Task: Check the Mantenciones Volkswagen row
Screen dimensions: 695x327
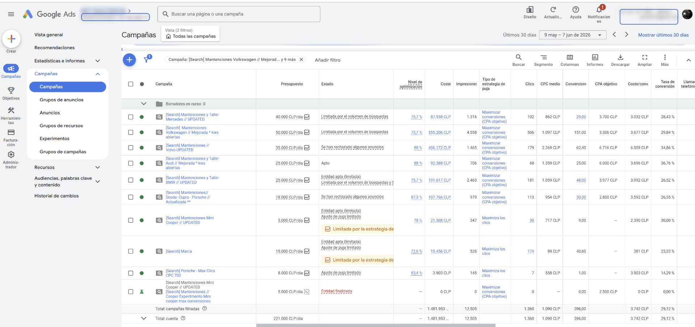Action: point(131,132)
